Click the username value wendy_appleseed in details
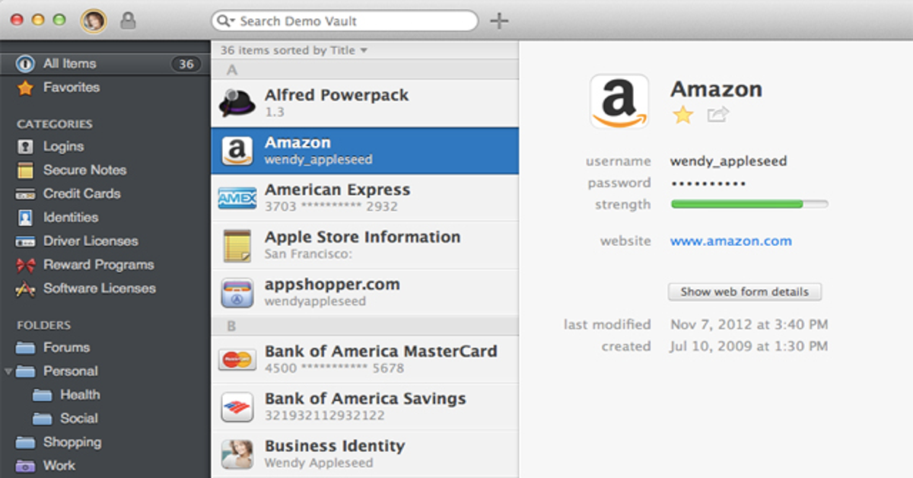This screenshot has width=913, height=478. coord(728,161)
